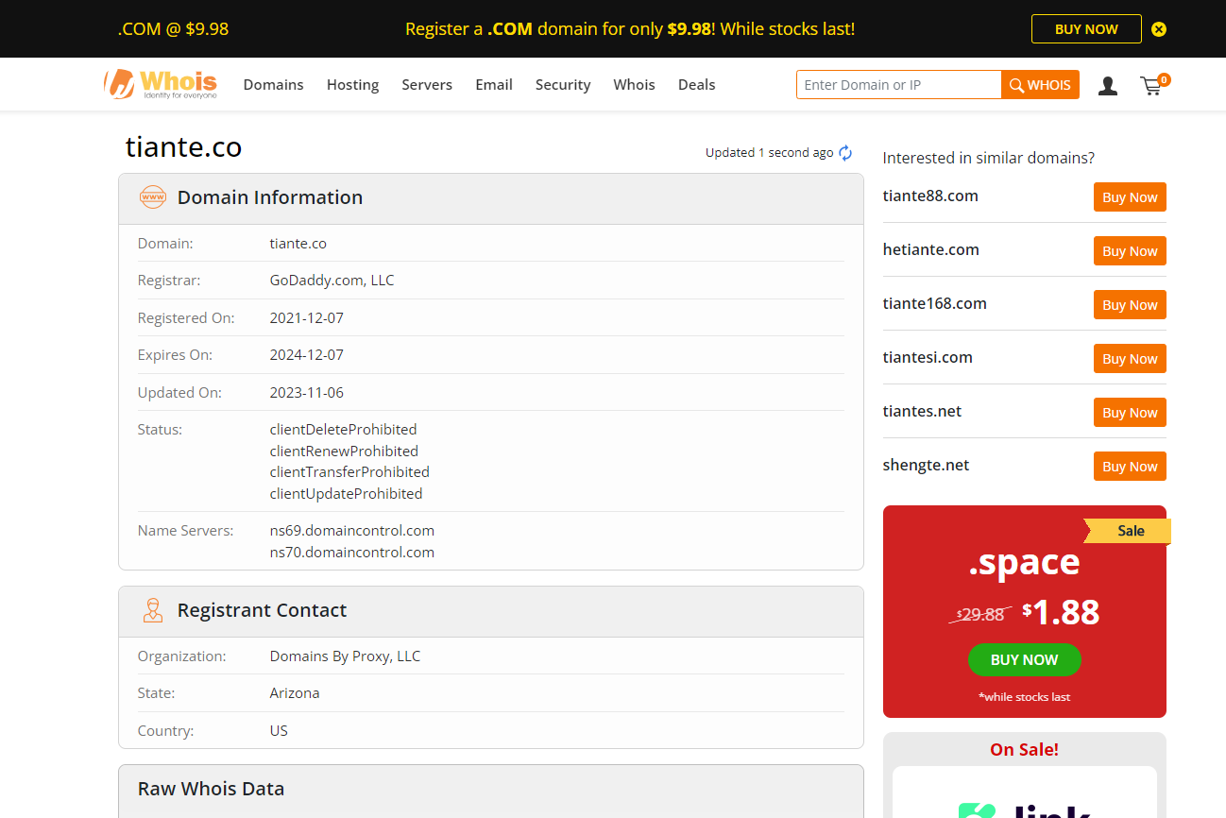Focus the Enter Domain or IP field
This screenshot has width=1226, height=818.
(x=898, y=85)
